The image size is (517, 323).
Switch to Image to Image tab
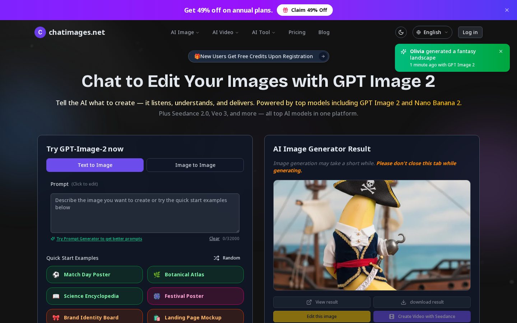pyautogui.click(x=195, y=165)
